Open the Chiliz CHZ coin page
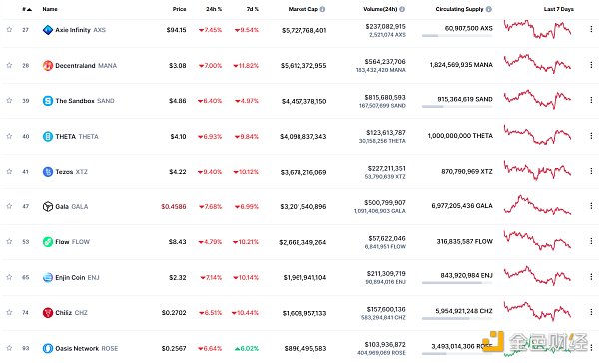The width and height of the screenshot is (599, 363). point(72,313)
